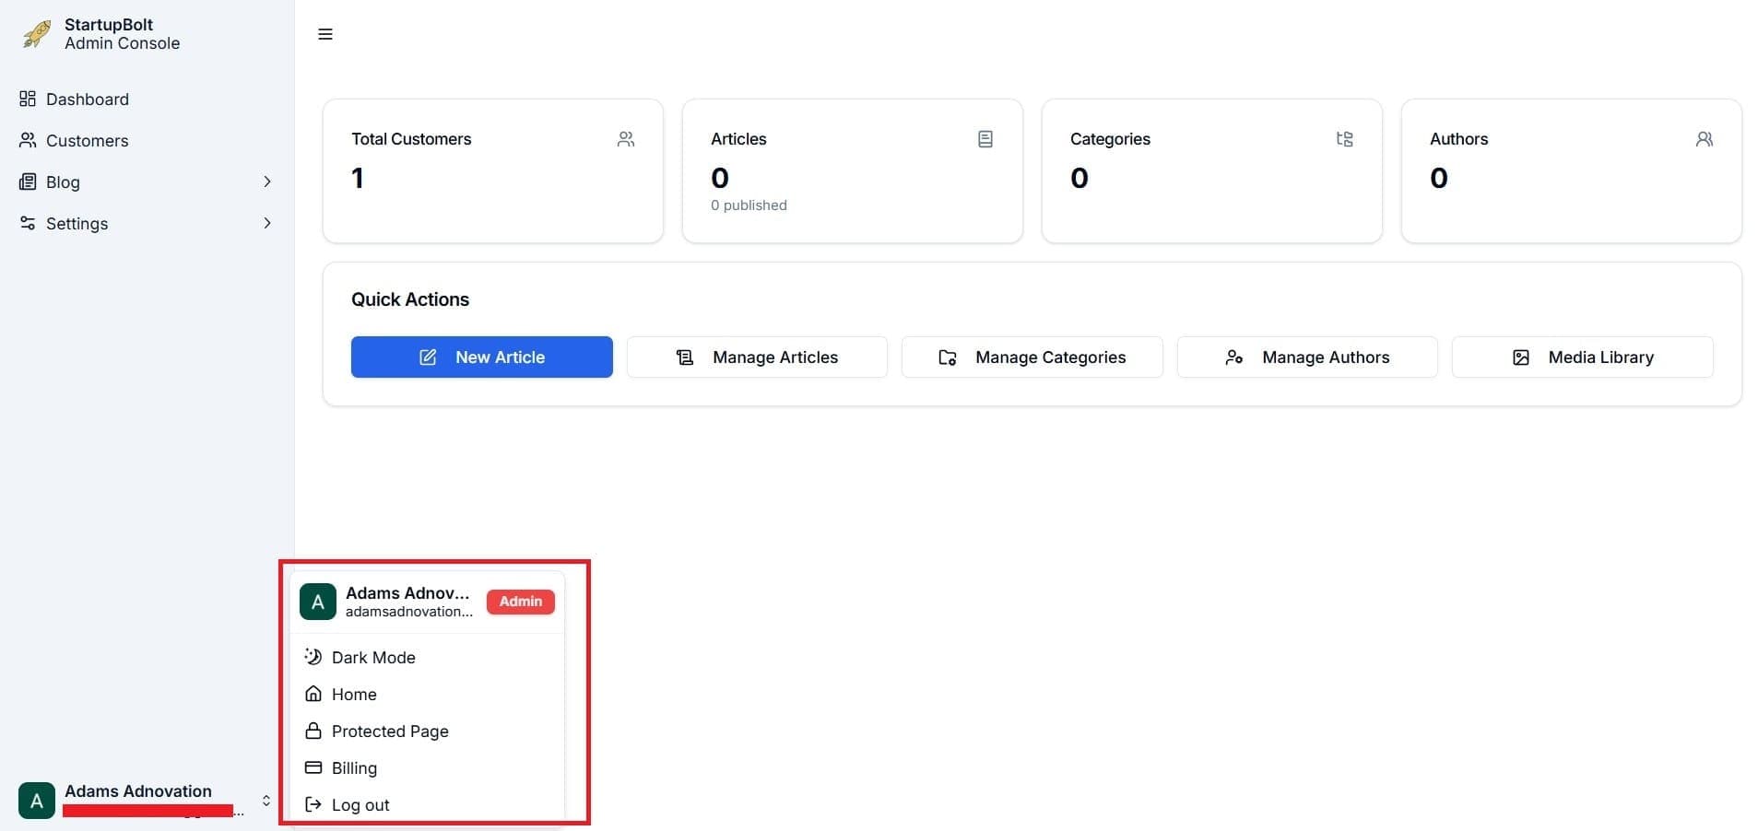Click the house icon next to Home
The height and width of the screenshot is (831, 1758).
tap(313, 694)
